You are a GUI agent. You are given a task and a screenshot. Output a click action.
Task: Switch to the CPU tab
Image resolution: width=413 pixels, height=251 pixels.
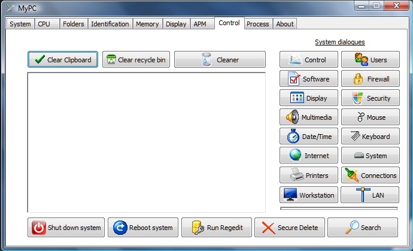tap(44, 24)
